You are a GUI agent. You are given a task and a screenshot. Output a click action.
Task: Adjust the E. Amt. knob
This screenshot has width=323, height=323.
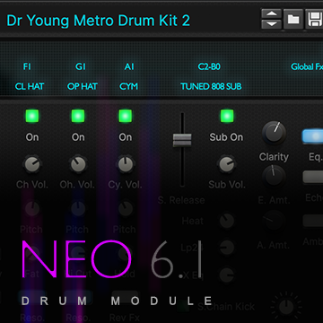pos(274,176)
